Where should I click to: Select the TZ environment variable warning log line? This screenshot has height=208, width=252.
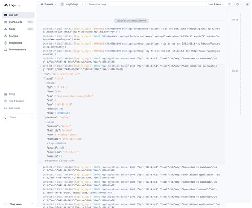[131, 30]
